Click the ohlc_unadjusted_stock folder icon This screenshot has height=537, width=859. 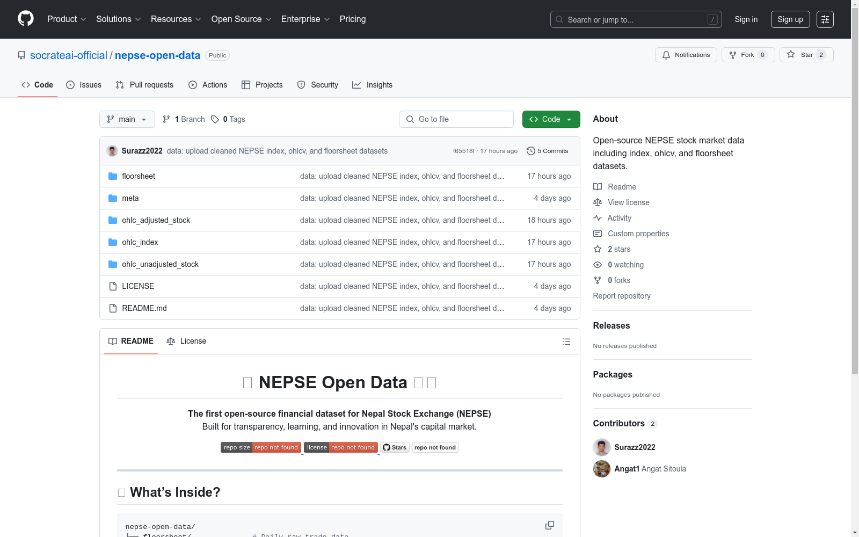(x=113, y=264)
